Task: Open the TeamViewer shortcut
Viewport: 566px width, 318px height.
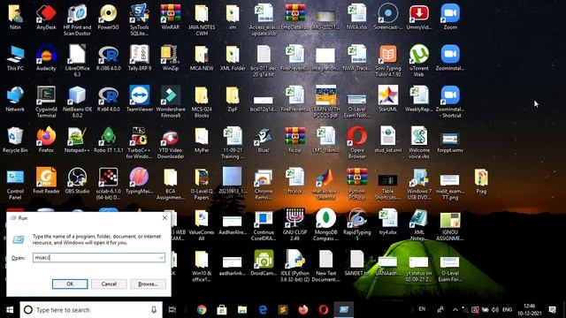Action: coord(140,99)
